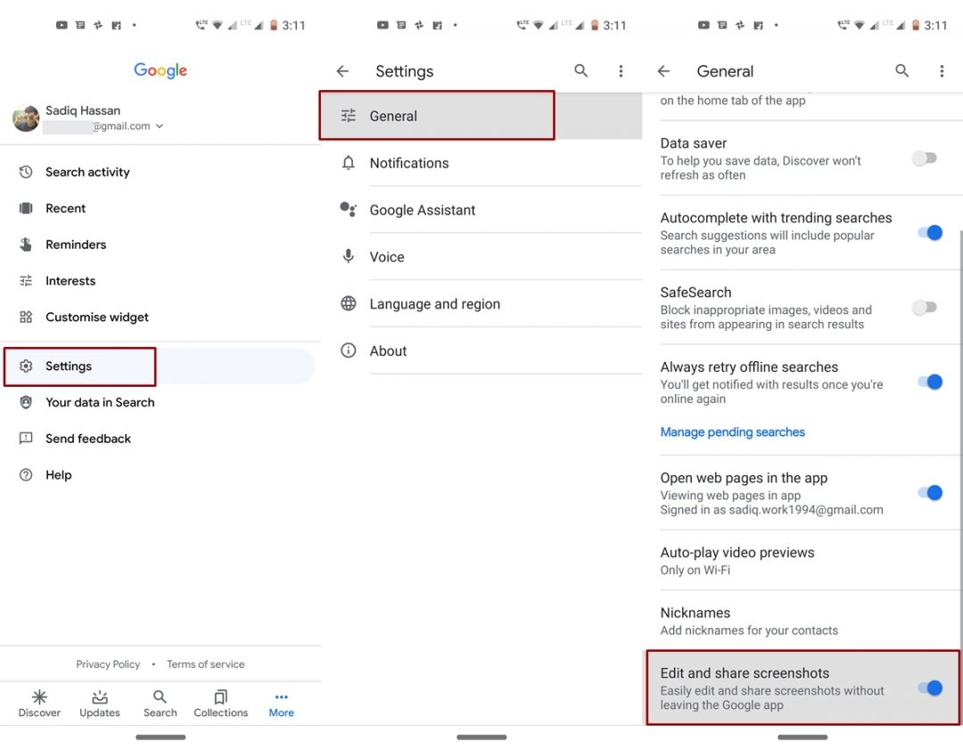Tap the Reminders hand icon

(x=26, y=244)
